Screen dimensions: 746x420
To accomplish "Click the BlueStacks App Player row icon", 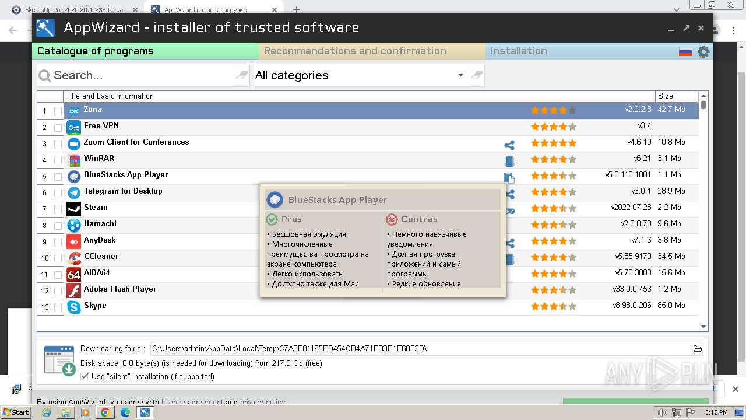I will [74, 176].
